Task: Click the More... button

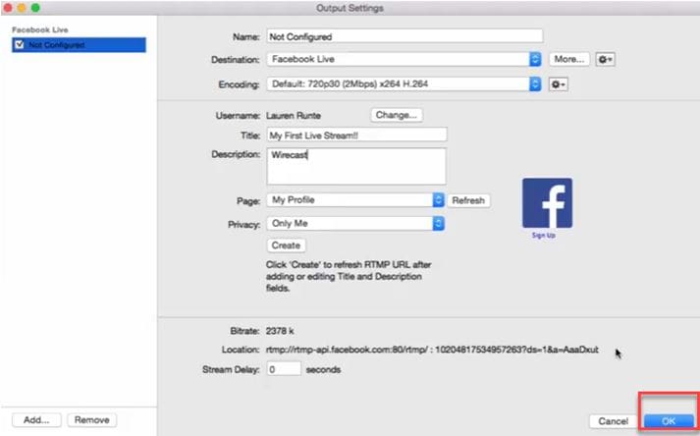Action: [569, 59]
